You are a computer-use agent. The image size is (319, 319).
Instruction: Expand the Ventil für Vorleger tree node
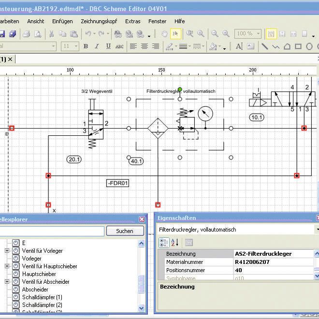7,251
